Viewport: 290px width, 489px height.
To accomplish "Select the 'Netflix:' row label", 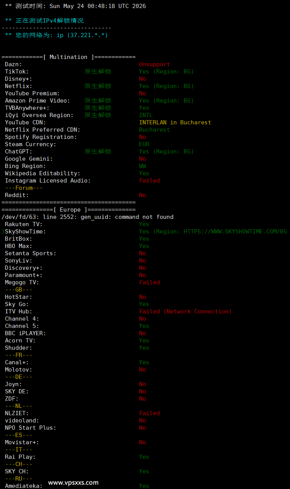I will 19,86.
